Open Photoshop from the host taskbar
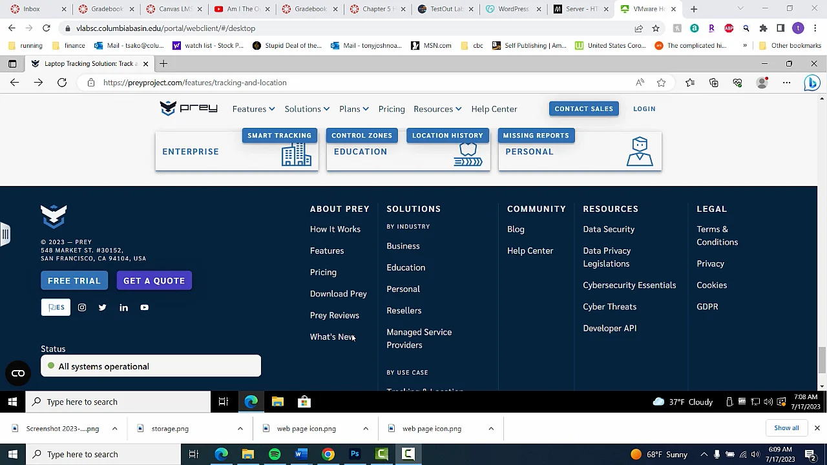The width and height of the screenshot is (827, 465). coord(355,454)
